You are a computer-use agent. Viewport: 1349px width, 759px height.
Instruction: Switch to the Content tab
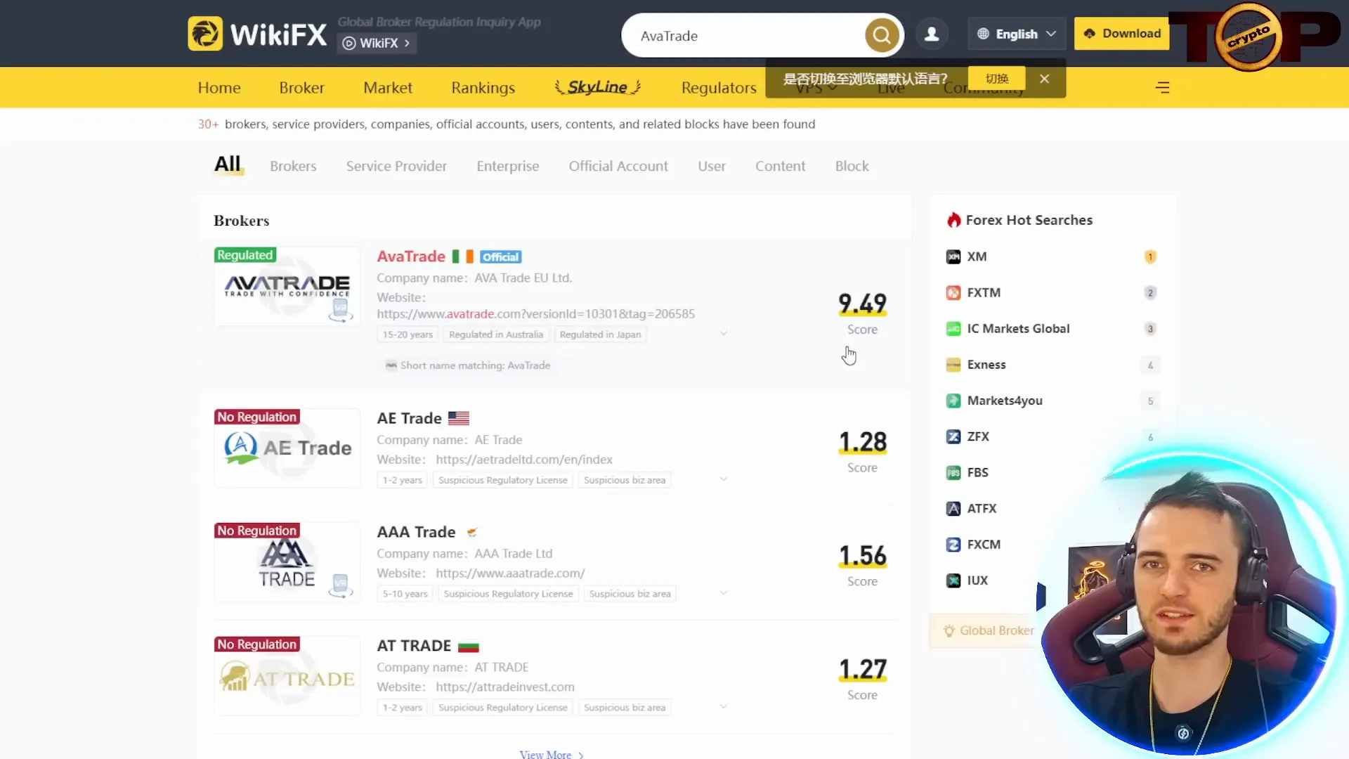pyautogui.click(x=780, y=167)
